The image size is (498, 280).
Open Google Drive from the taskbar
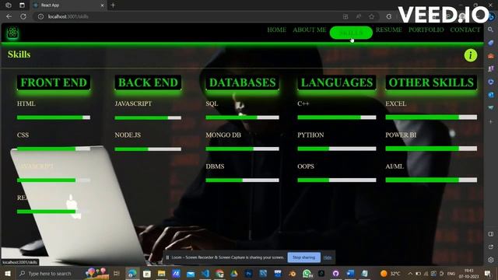coord(234,273)
